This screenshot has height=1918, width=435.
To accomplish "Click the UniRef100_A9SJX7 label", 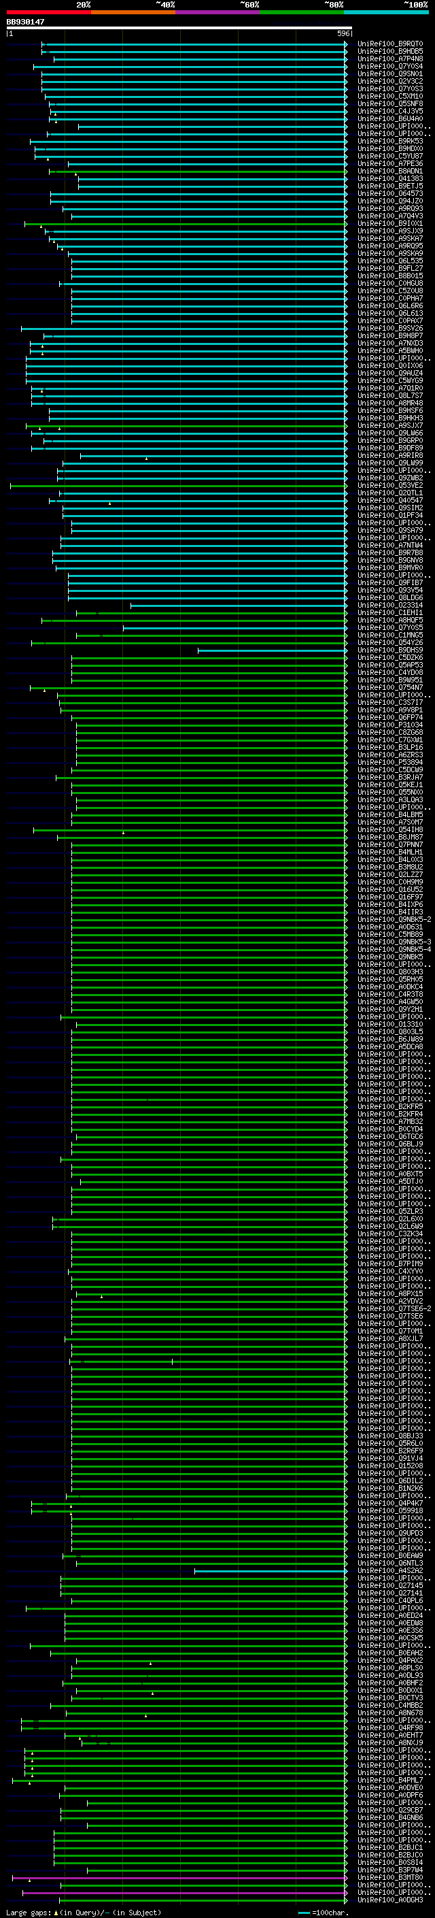I will click(x=389, y=426).
